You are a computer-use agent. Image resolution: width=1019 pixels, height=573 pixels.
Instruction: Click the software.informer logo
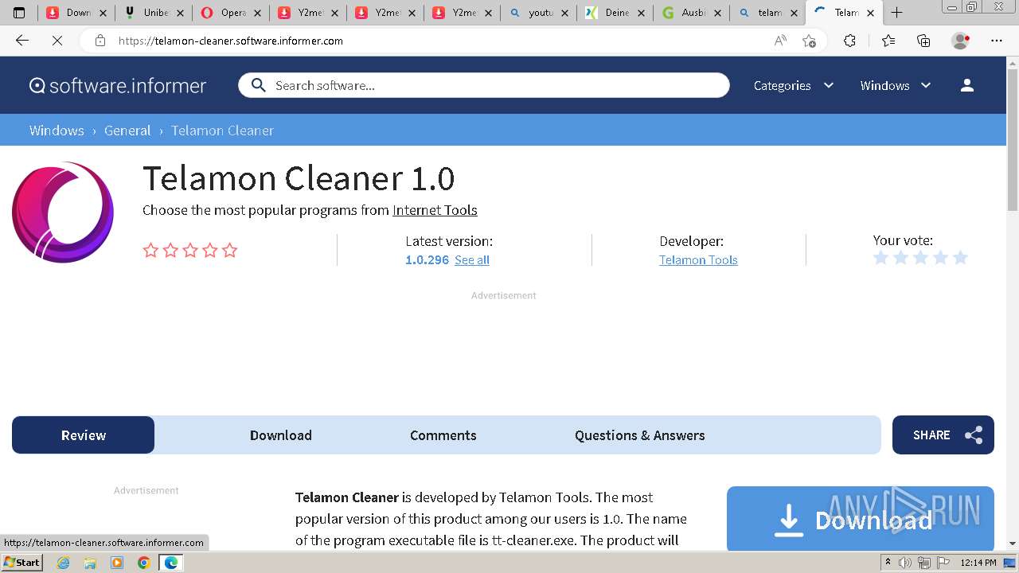click(x=118, y=85)
